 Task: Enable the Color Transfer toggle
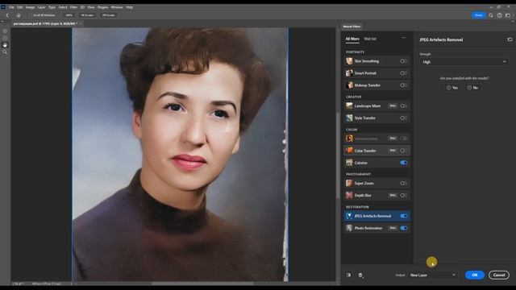point(403,151)
